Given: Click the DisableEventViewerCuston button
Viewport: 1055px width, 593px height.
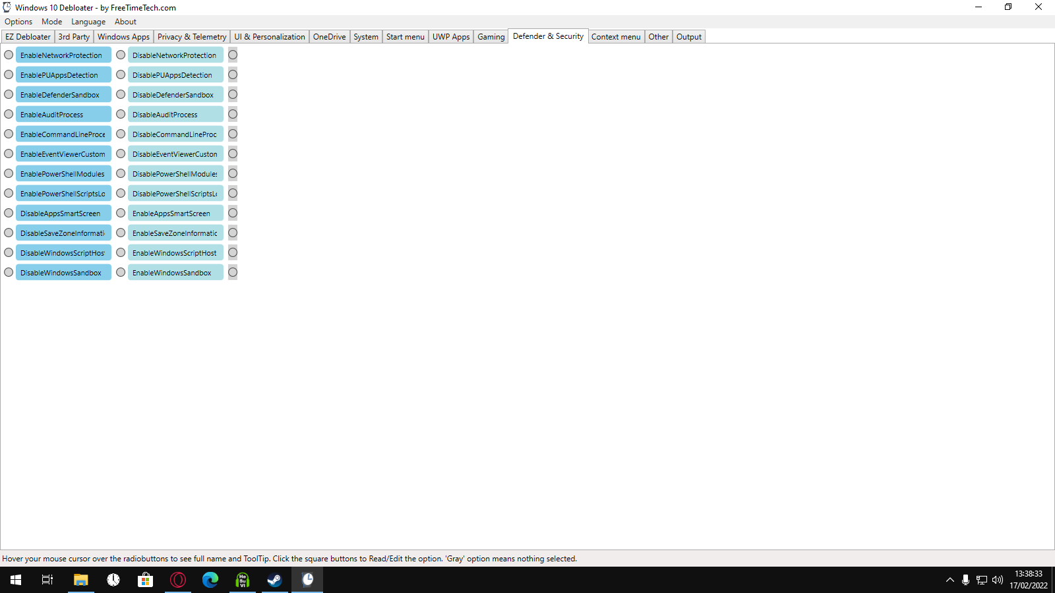Looking at the screenshot, I should (175, 154).
